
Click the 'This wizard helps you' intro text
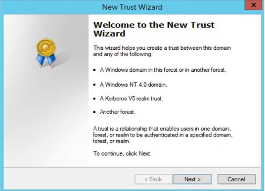(x=162, y=51)
